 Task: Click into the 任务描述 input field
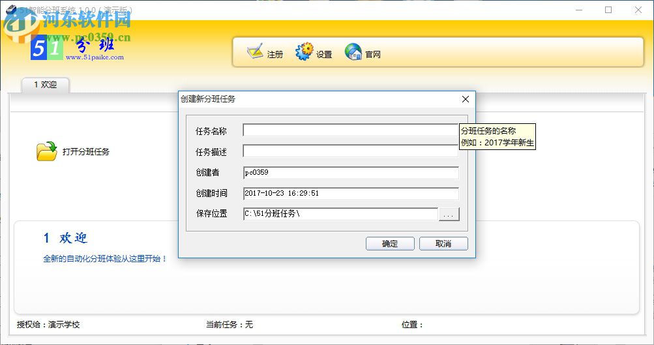(351, 151)
